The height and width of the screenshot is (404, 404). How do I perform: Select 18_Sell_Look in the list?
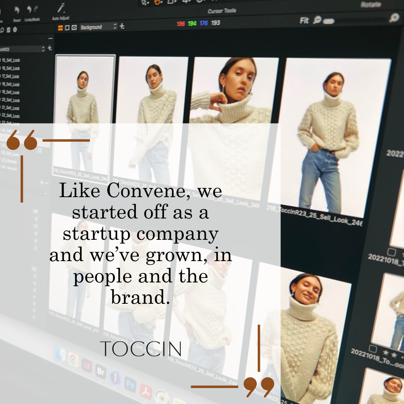[11, 84]
